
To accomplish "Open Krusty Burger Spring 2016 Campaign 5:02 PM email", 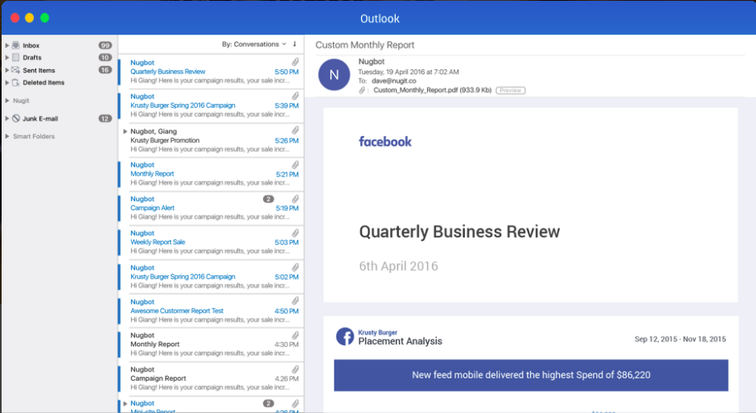I will pos(211,277).
